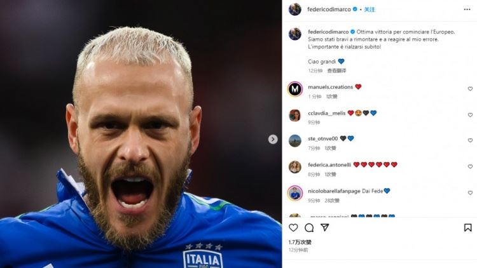Open the three-dot more options menu
This screenshot has width=477, height=268.
point(467,10)
